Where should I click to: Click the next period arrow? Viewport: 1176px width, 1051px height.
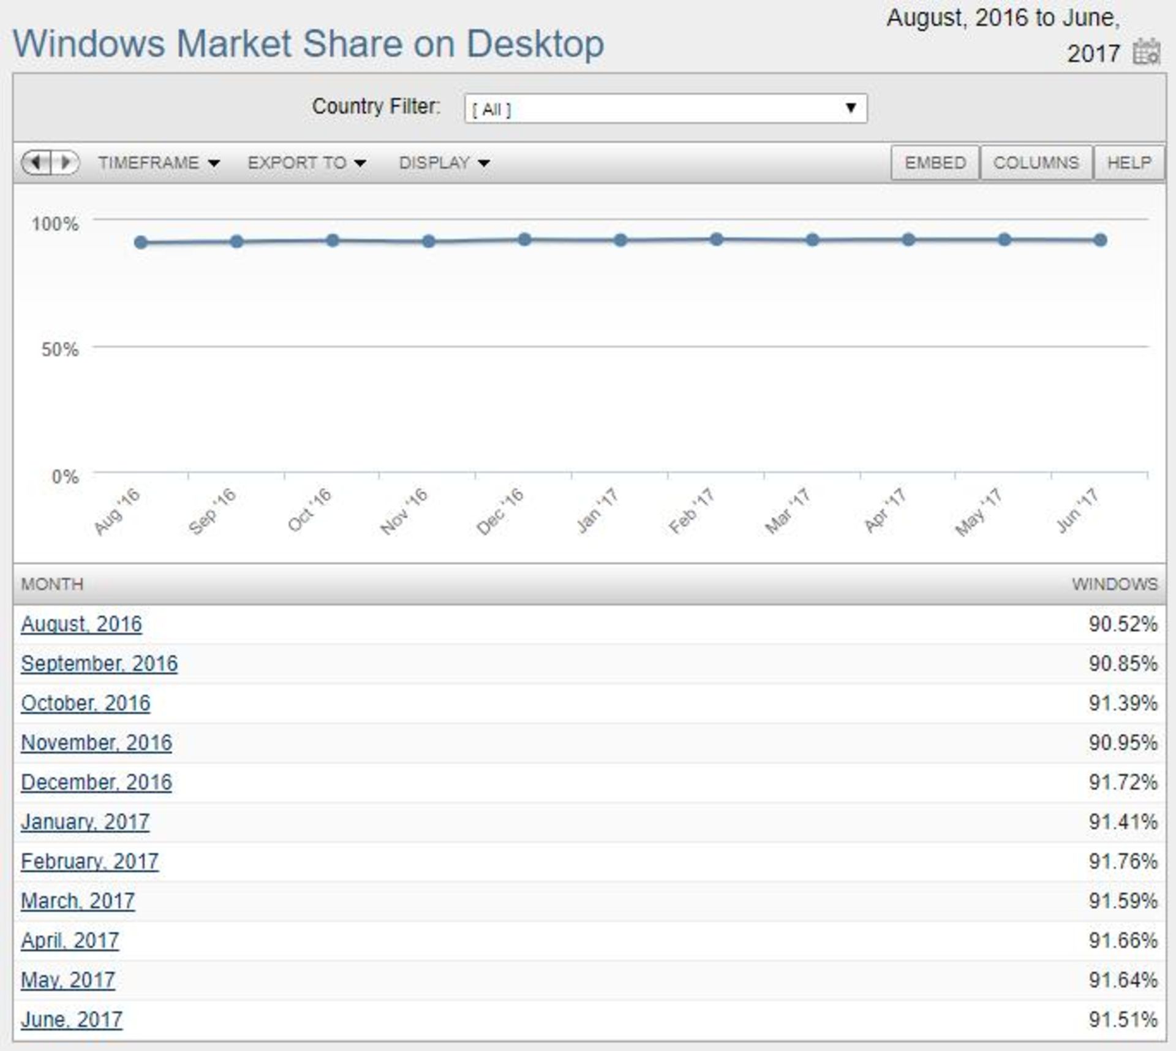pyautogui.click(x=66, y=162)
